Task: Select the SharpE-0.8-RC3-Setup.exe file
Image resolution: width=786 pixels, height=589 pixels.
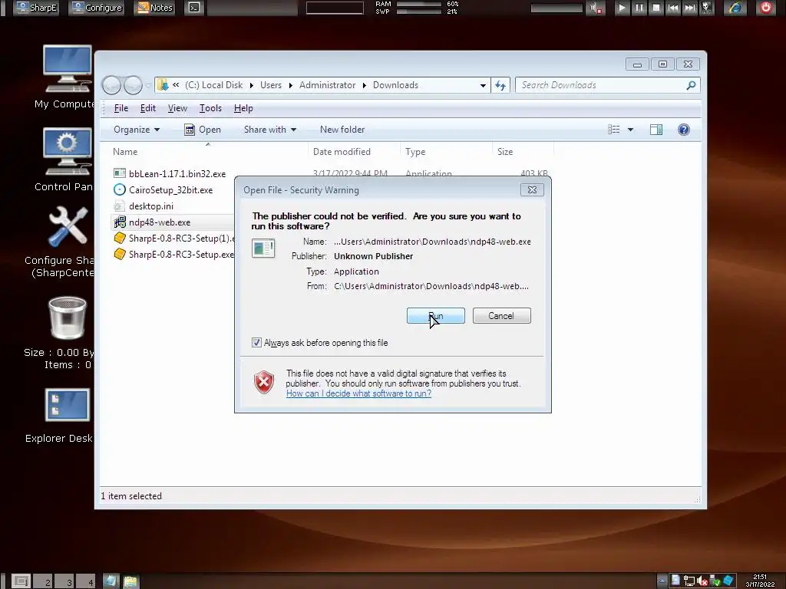Action: click(173, 254)
